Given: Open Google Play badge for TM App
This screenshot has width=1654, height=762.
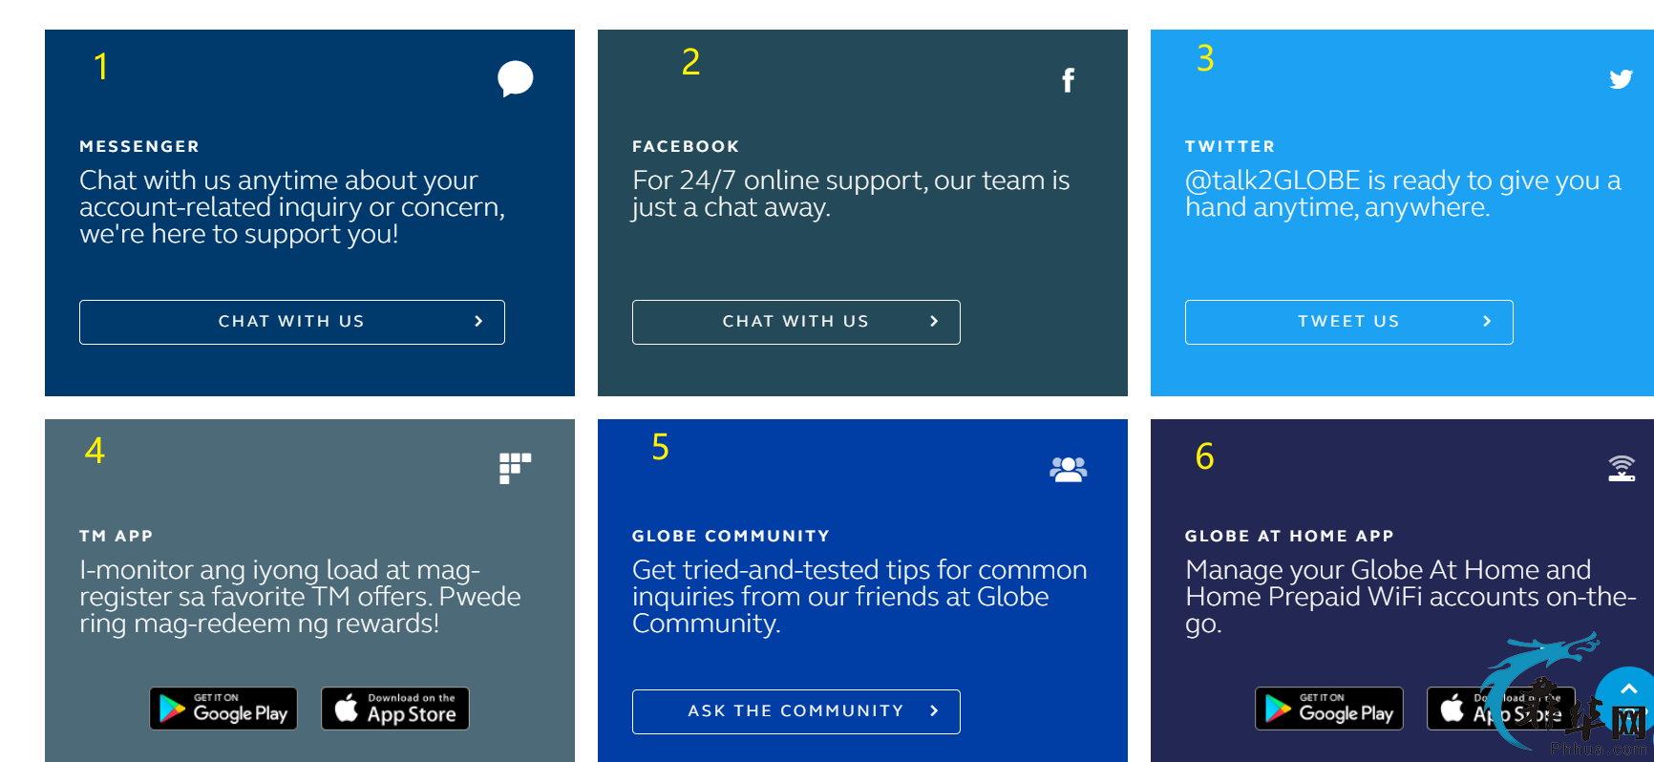Looking at the screenshot, I should pos(223,709).
